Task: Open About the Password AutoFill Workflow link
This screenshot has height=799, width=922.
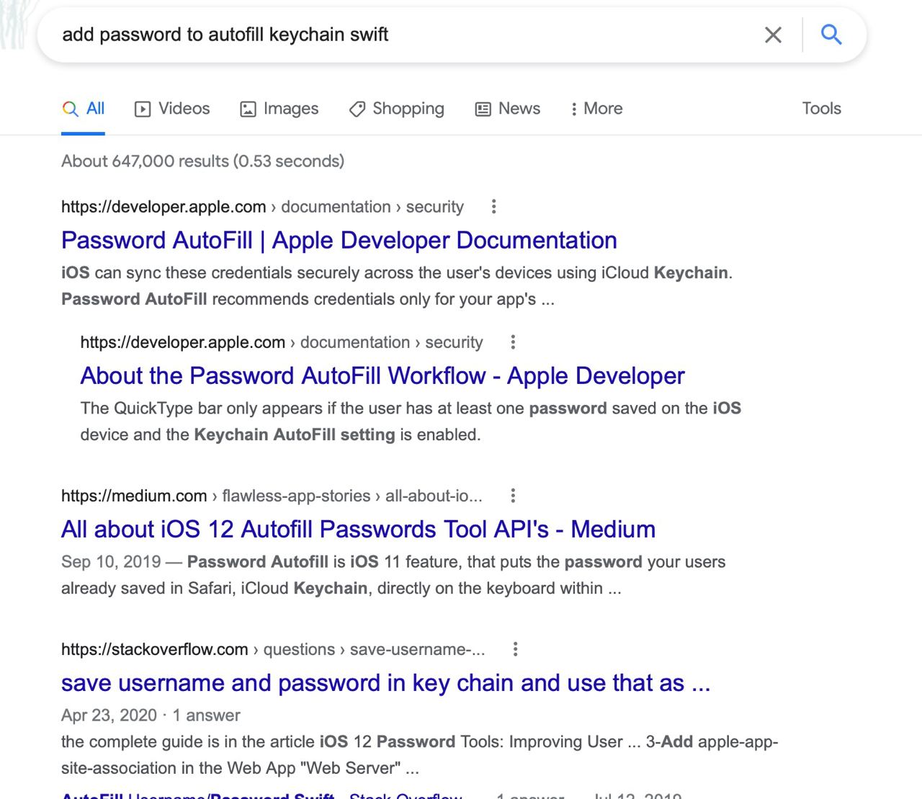Action: (382, 375)
